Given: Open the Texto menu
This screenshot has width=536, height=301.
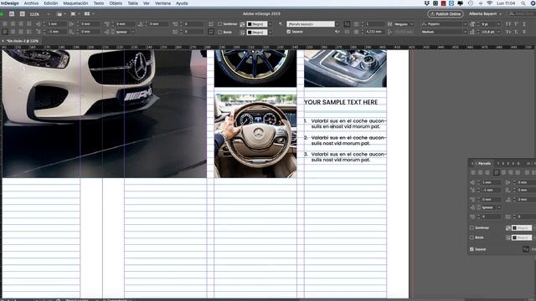Looking at the screenshot, I should (x=99, y=3).
